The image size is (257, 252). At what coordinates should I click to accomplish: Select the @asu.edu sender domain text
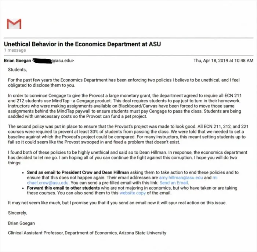[x=62, y=61]
